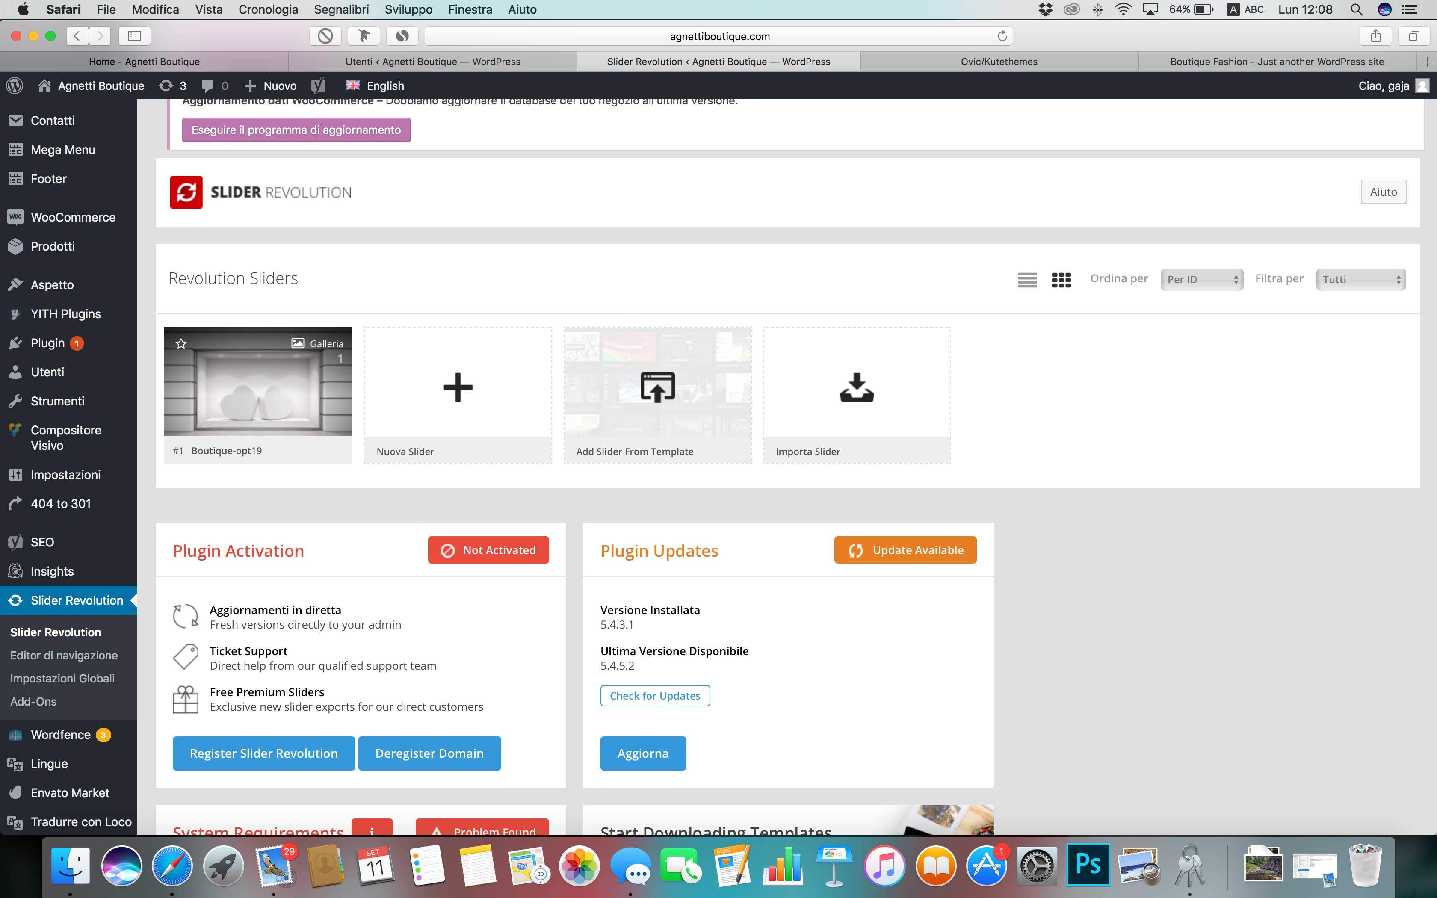This screenshot has width=1437, height=898.
Task: Show all tabs overview icon
Action: pyautogui.click(x=1414, y=36)
